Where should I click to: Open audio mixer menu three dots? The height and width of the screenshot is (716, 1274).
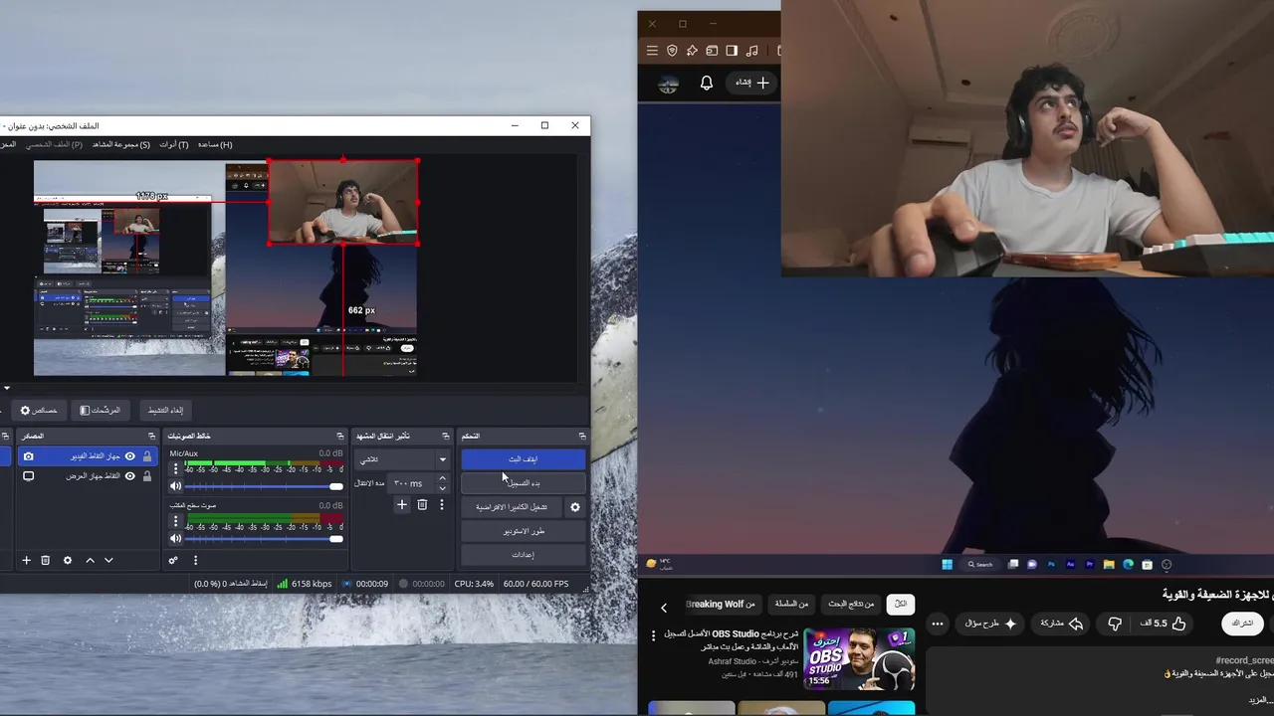(195, 561)
